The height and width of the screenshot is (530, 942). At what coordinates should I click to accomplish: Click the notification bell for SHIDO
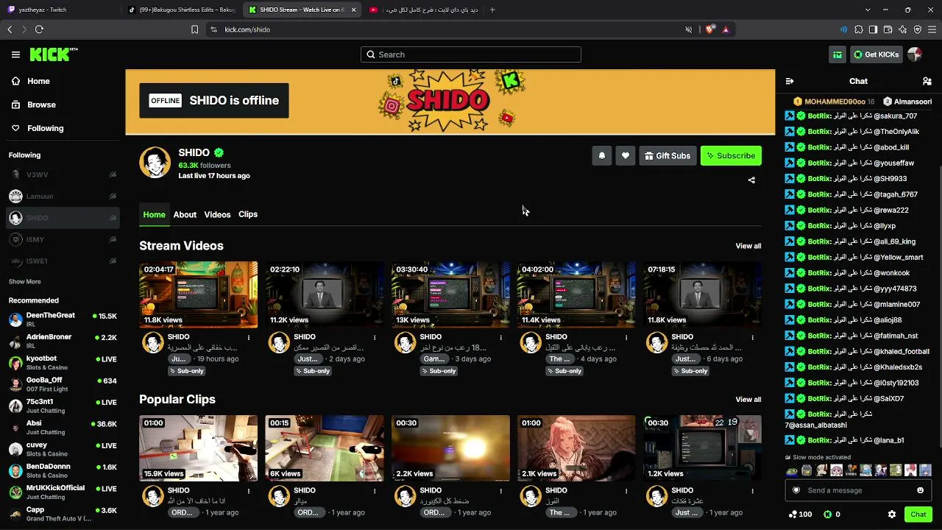coord(602,155)
